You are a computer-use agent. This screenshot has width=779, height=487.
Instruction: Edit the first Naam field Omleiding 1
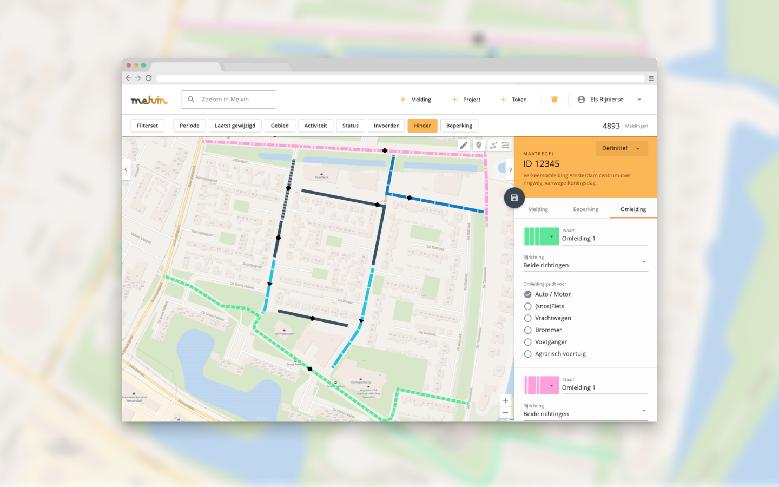[605, 239]
